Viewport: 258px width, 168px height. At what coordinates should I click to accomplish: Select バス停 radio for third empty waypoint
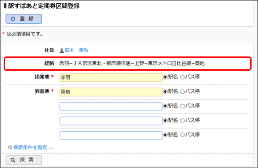coord(182,135)
